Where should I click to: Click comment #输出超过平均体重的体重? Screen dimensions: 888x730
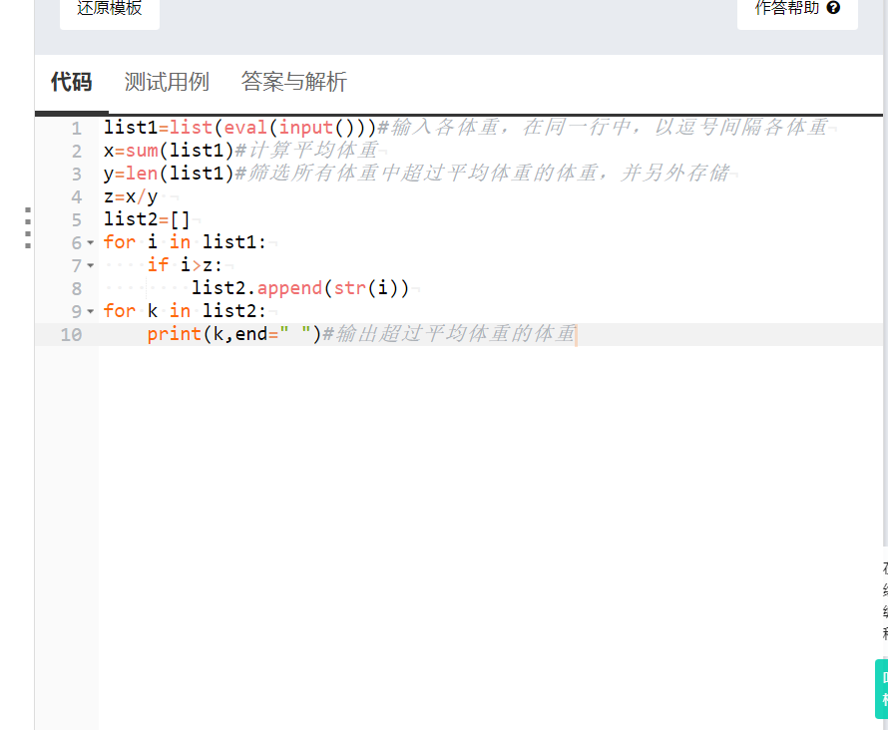pos(449,334)
